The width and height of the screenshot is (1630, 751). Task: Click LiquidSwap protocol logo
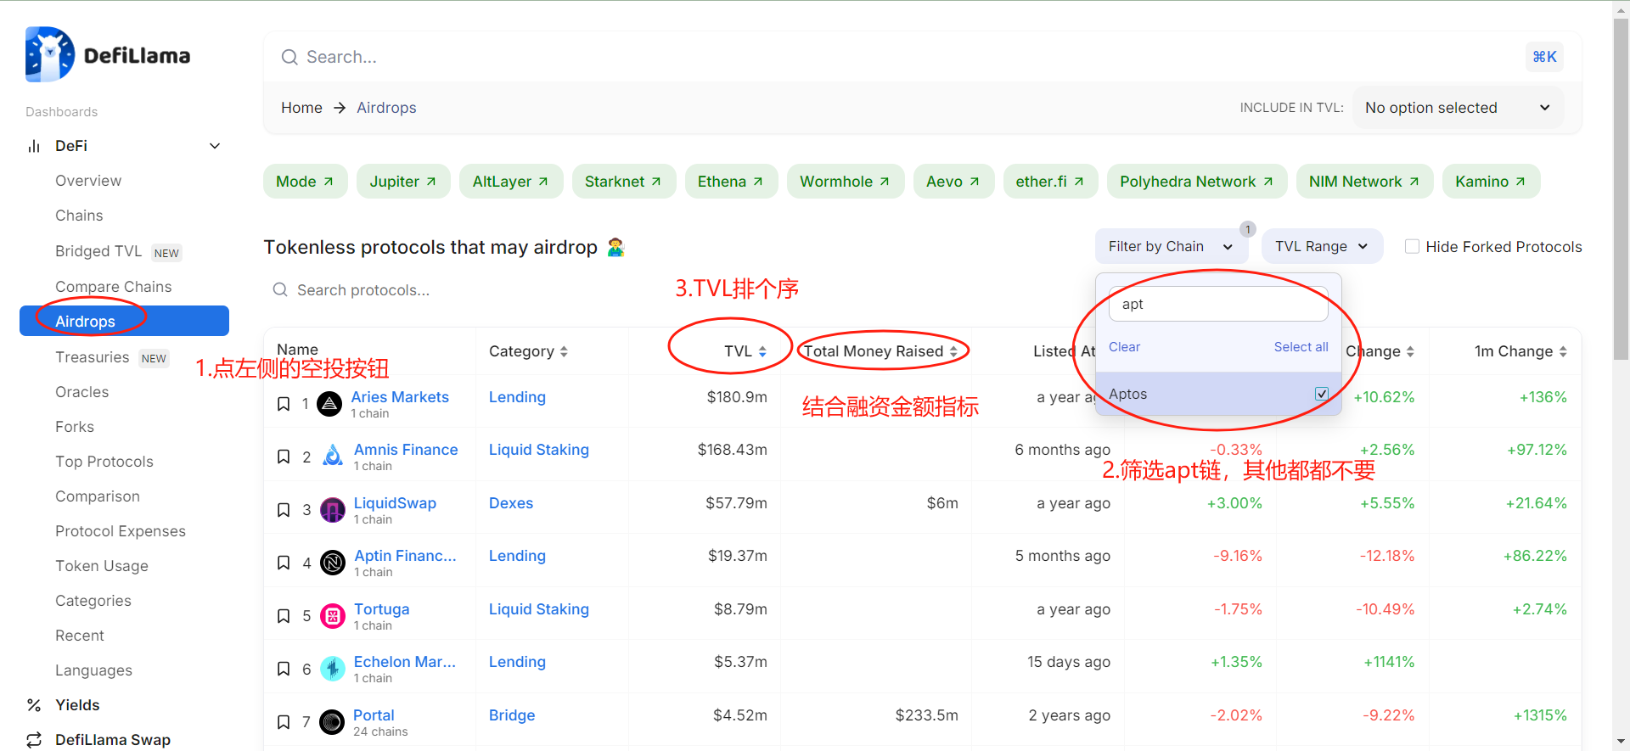coord(333,510)
